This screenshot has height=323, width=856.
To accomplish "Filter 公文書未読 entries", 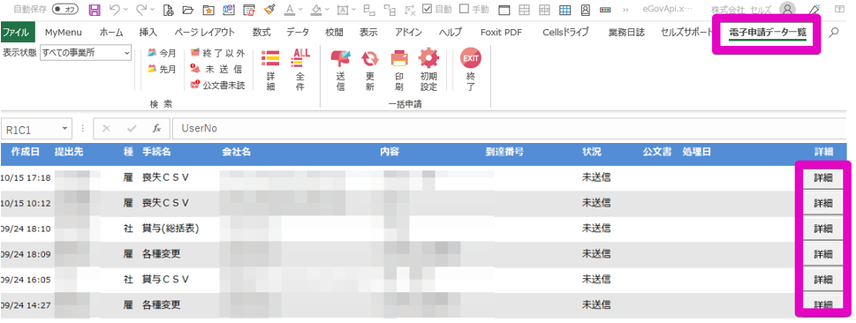I will (217, 85).
